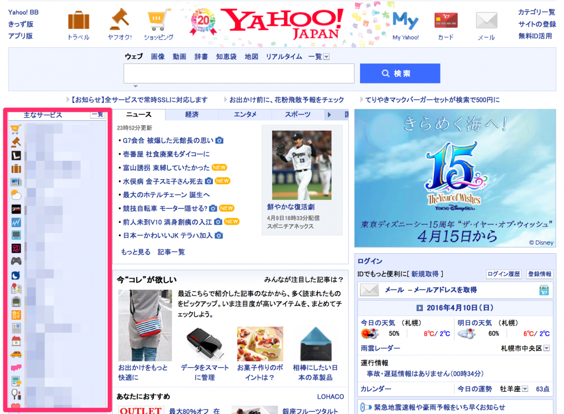
Task: Click the 一覧 button in services header
Action: [97, 115]
